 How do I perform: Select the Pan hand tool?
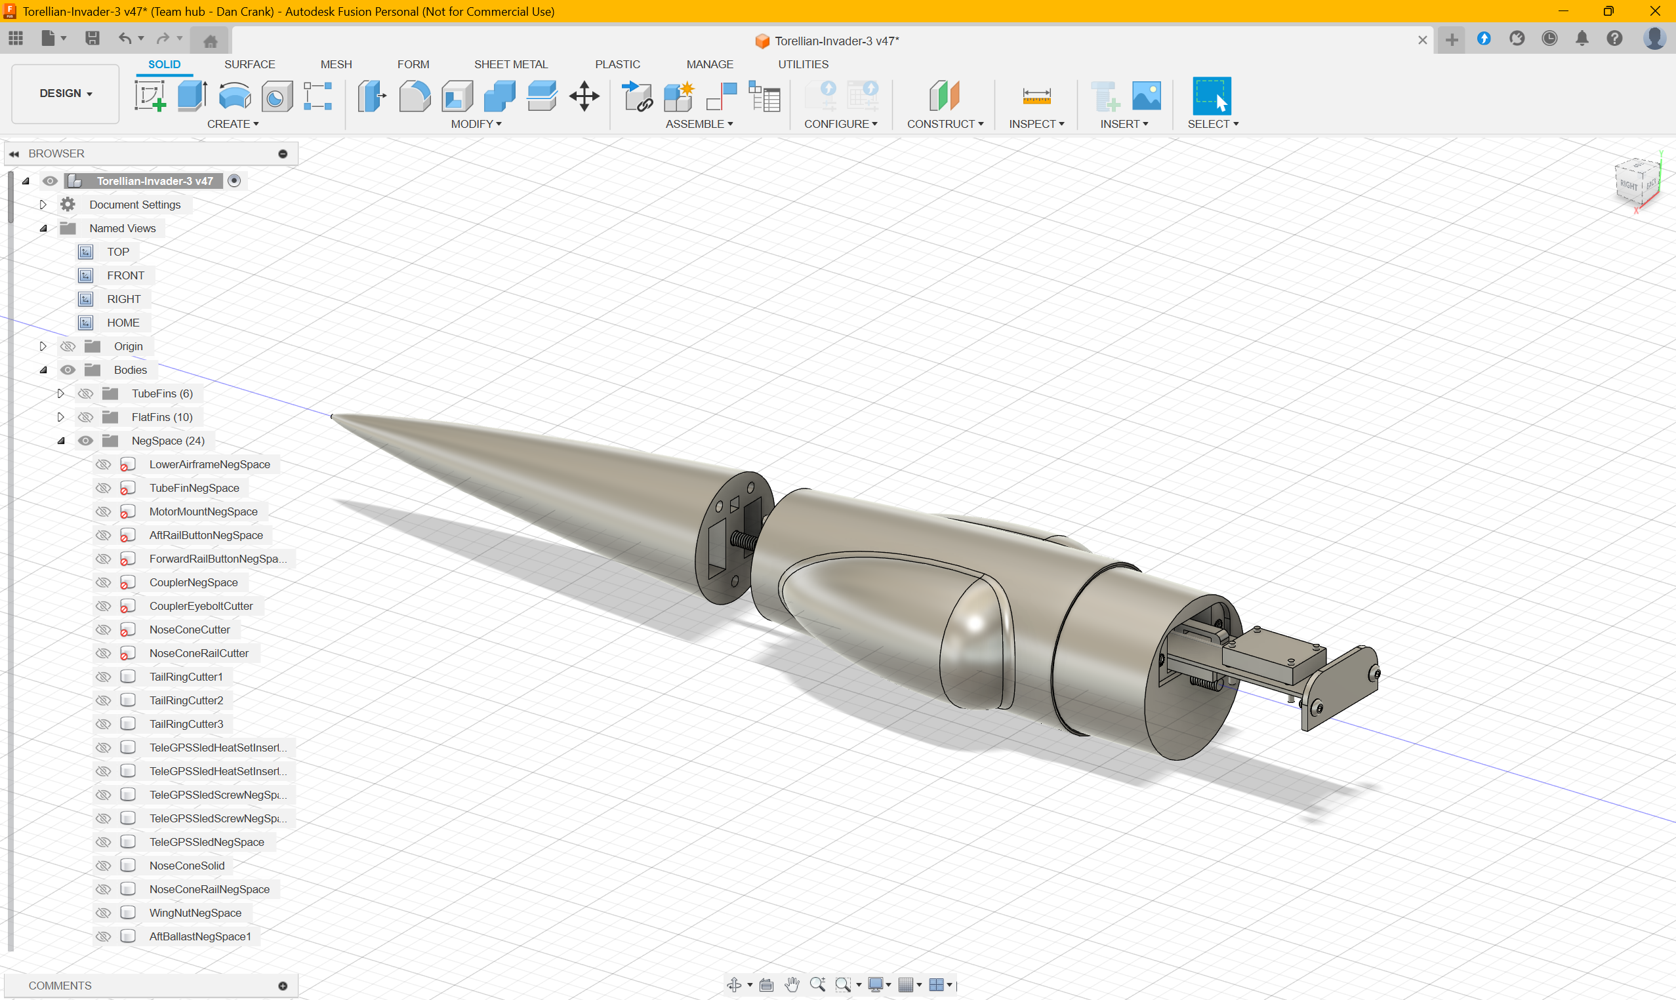[x=792, y=984]
